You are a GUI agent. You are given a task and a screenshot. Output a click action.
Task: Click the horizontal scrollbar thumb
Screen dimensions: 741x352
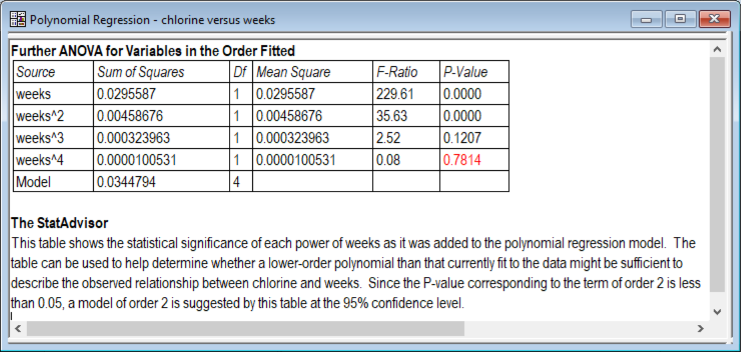pos(245,329)
